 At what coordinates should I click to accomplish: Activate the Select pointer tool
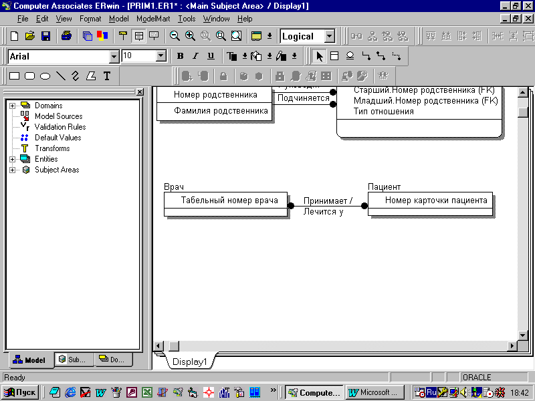point(319,56)
